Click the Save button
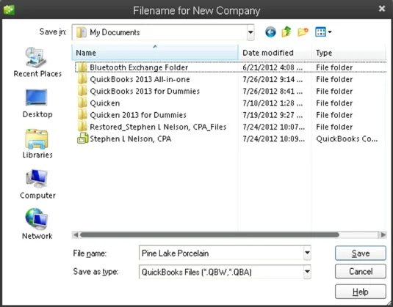 click(x=361, y=253)
